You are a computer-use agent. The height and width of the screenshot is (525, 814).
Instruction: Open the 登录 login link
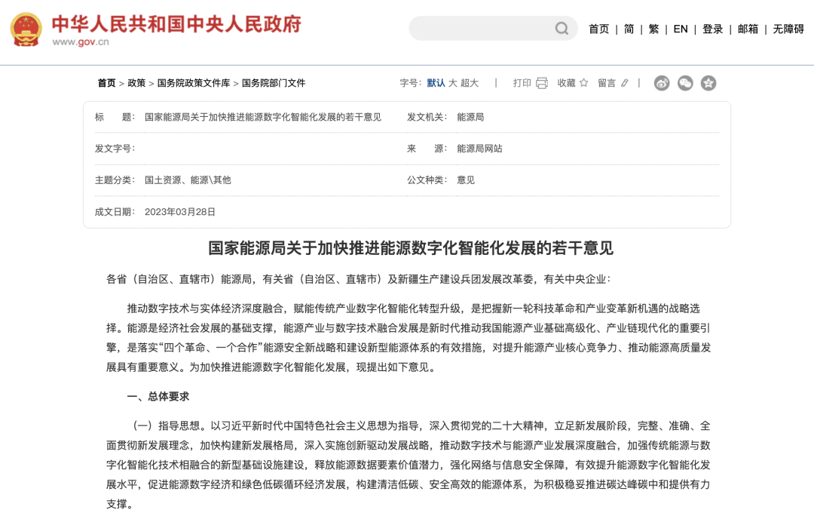pyautogui.click(x=712, y=29)
